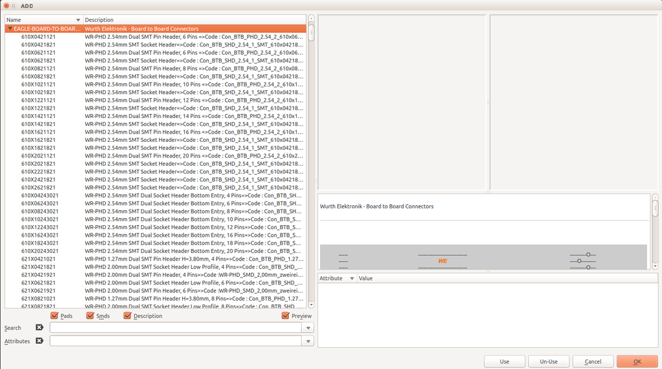The height and width of the screenshot is (369, 662).
Task: Select device 610X2221821
Action: (x=155, y=172)
